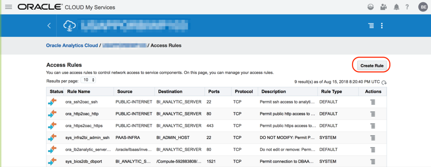Sort by the Ports column header
This screenshot has height=167, width=431.
point(213,92)
